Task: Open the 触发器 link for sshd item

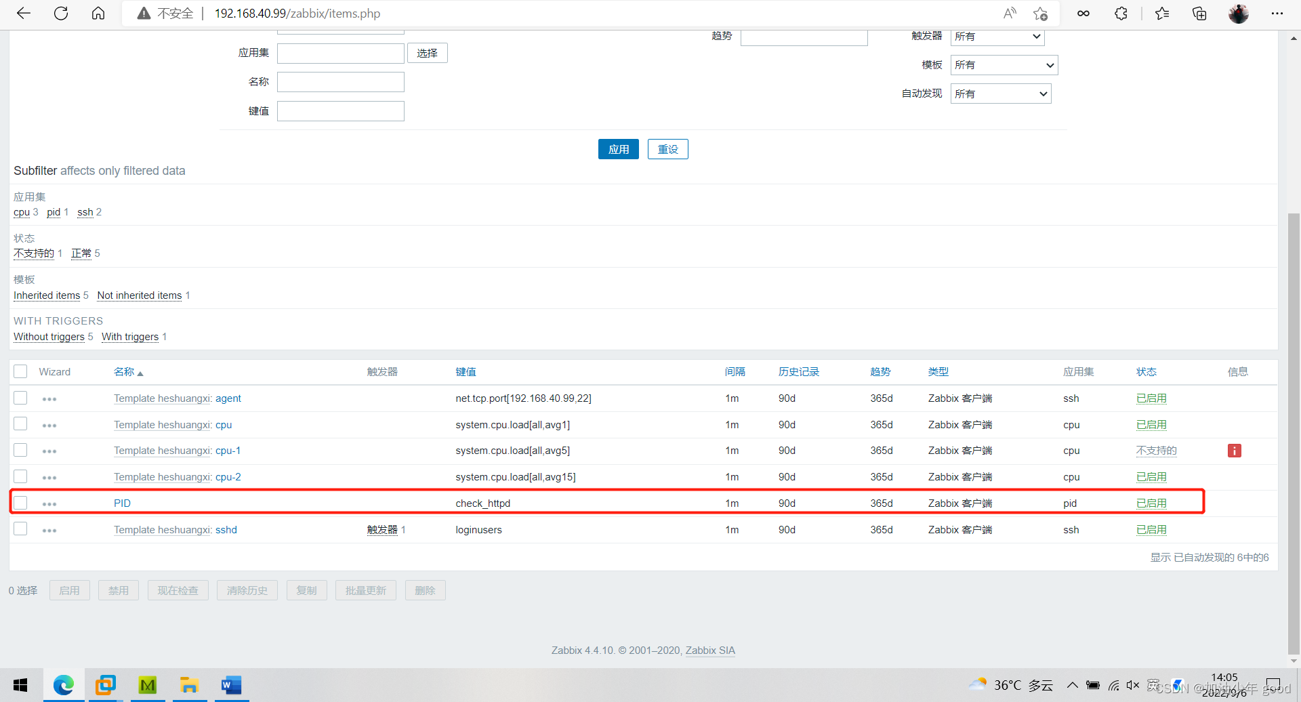Action: click(x=383, y=530)
